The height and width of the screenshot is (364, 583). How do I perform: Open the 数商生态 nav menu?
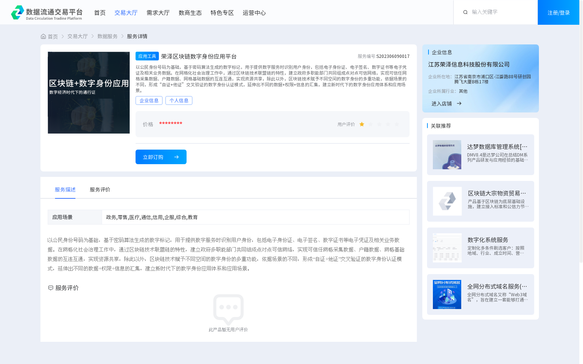pos(190,13)
